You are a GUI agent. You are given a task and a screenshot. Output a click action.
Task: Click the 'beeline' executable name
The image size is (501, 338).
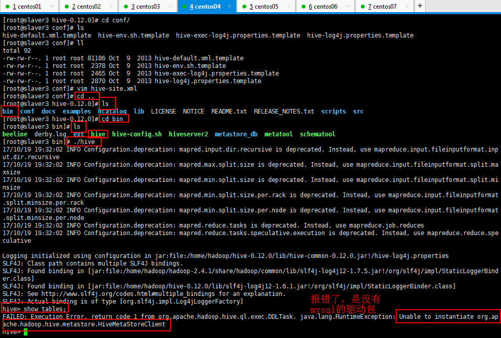pos(15,134)
